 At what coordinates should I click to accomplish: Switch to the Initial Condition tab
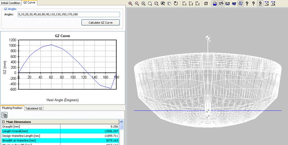10,3
